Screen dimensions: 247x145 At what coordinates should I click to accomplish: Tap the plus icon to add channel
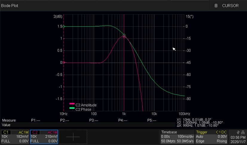(x=73, y=137)
